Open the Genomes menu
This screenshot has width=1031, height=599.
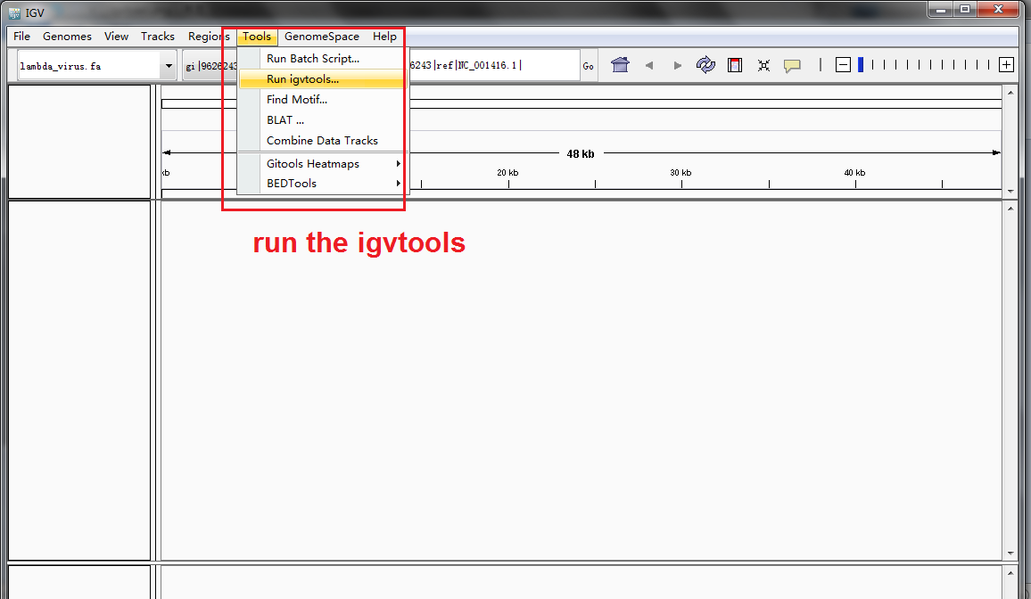tap(67, 37)
